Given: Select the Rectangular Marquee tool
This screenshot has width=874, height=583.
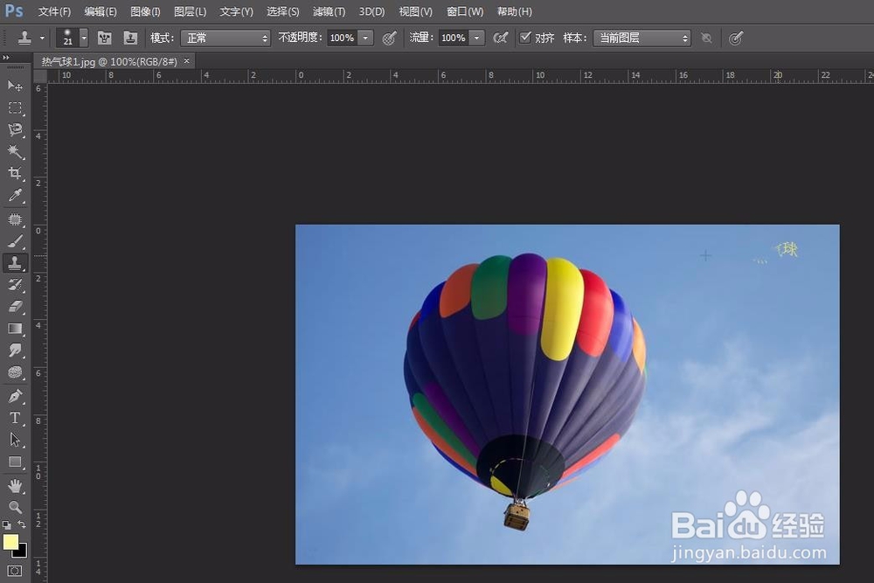Looking at the screenshot, I should (x=15, y=108).
